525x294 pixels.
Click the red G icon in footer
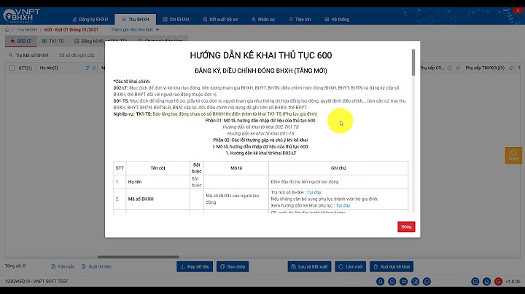point(498,282)
